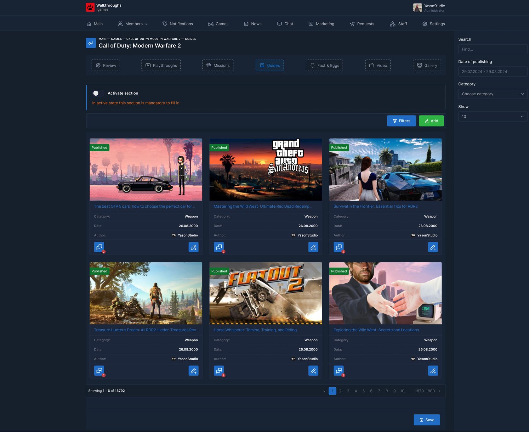Image resolution: width=529 pixels, height=432 pixels.
Task: Open comments for 'Horse Whisperer' guide
Action: pos(219,371)
